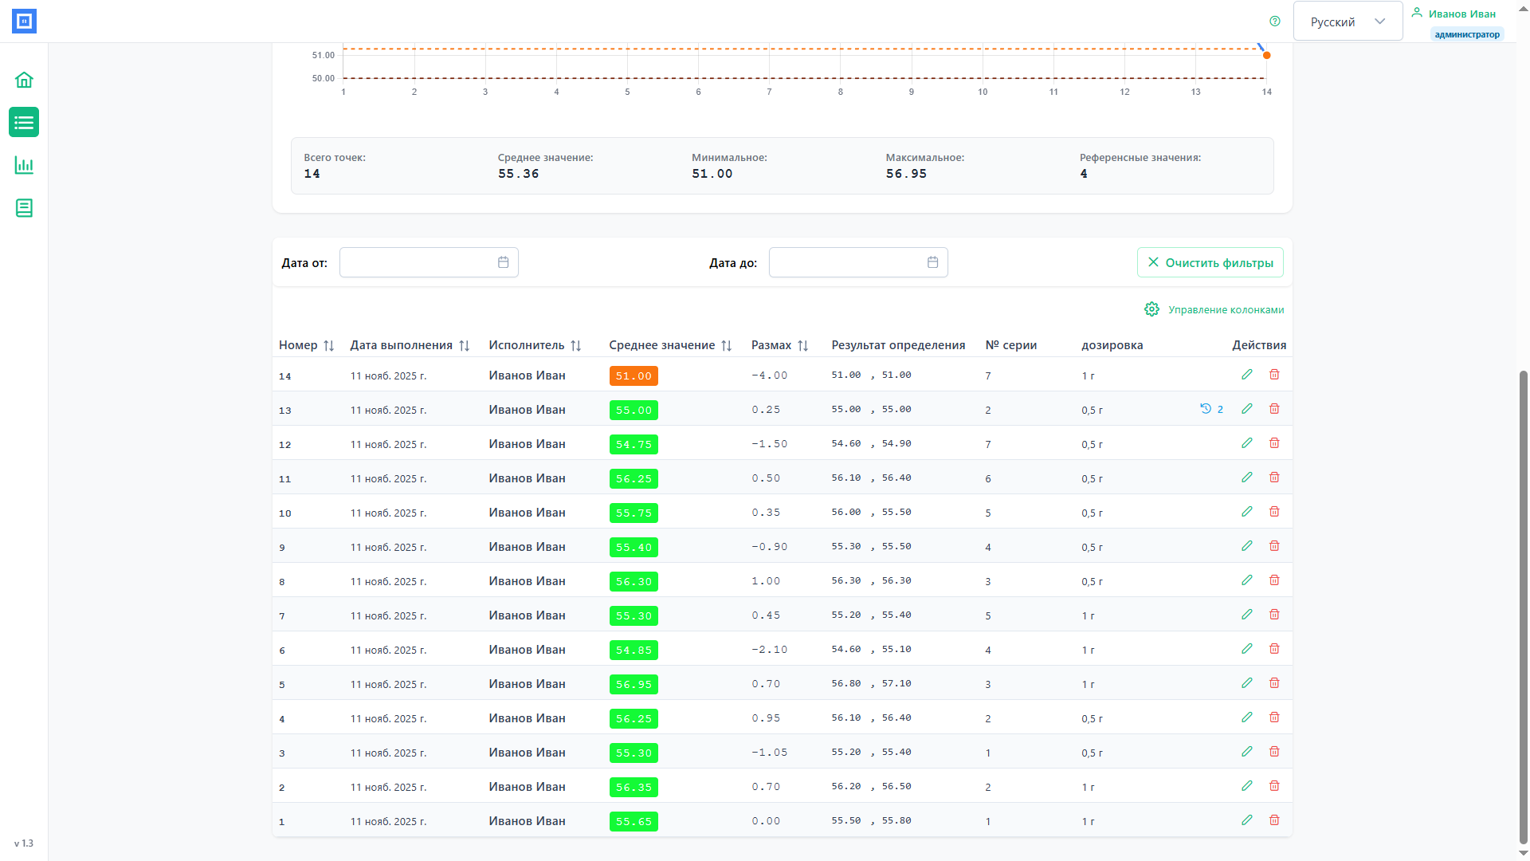Open the bar chart sidebar icon
This screenshot has width=1530, height=861.
(x=24, y=165)
